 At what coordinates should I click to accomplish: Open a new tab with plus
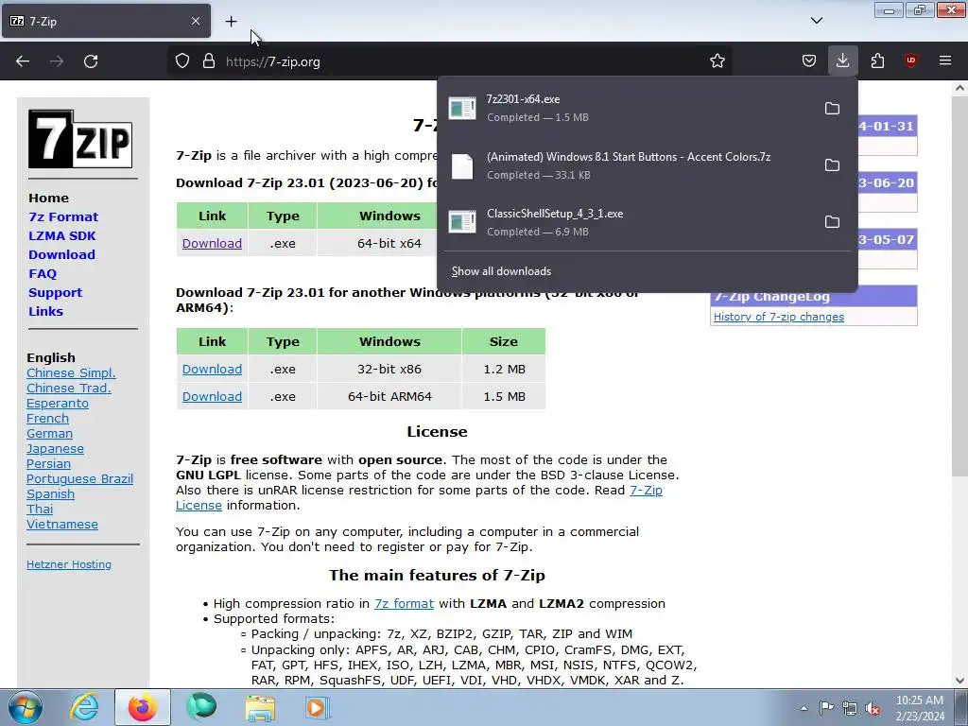pos(231,22)
